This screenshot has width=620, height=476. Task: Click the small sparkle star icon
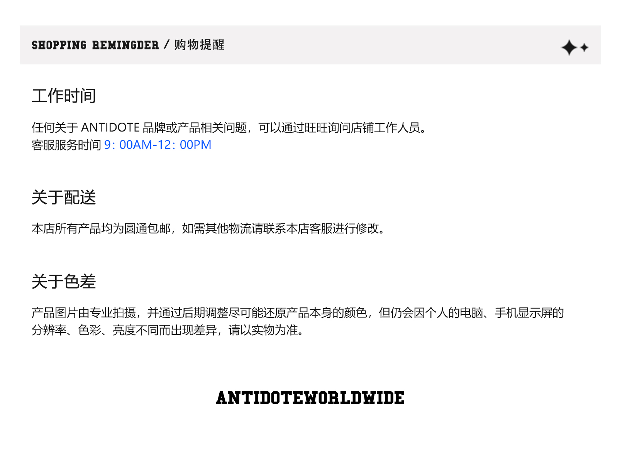pos(584,47)
